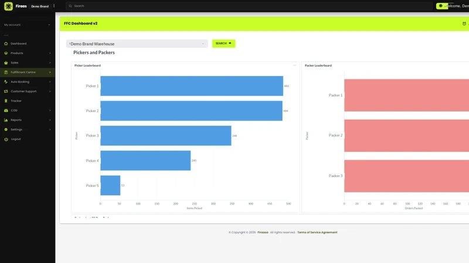Open the Reports menu item

click(28, 120)
